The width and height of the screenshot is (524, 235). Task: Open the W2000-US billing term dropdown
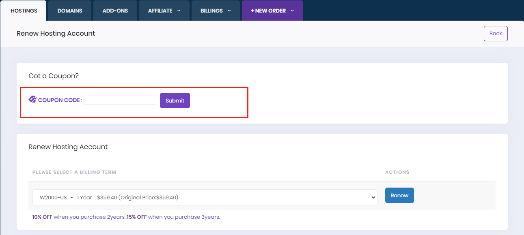tap(205, 197)
